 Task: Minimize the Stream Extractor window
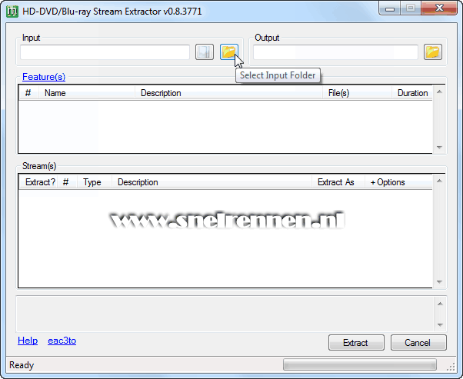coord(390,9)
